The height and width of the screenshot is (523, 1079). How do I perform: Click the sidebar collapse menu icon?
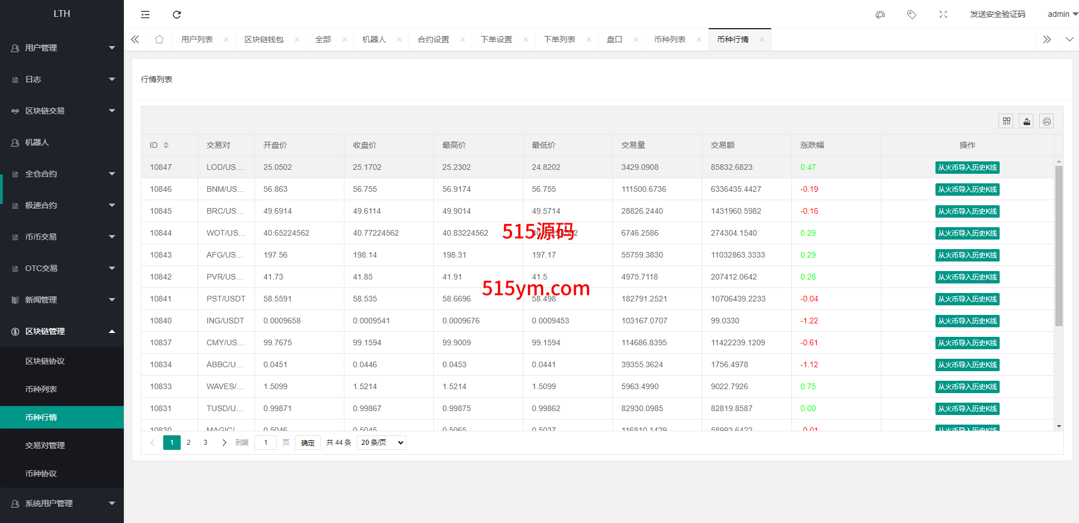pyautogui.click(x=145, y=15)
